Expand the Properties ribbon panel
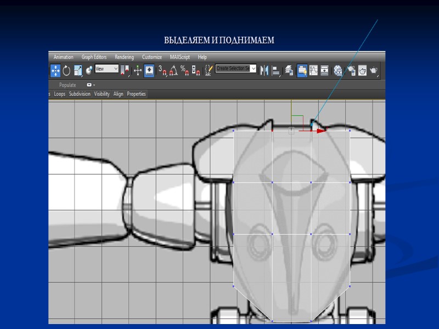Image resolution: width=439 pixels, height=329 pixels. point(136,94)
